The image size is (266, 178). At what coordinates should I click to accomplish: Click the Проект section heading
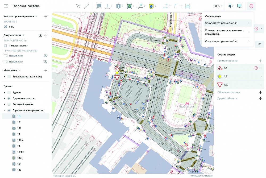click(x=8, y=86)
